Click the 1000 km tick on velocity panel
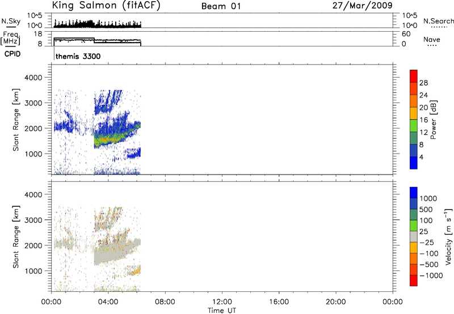The height and width of the screenshot is (314, 454). (33, 271)
